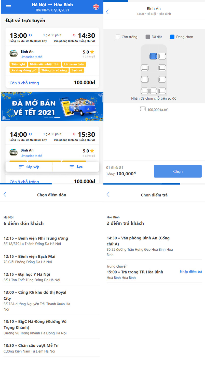Screen dimensions: 205x366
Task: Go back from Chọn điểm trả screen
Action: pyautogui.click(x=108, y=194)
